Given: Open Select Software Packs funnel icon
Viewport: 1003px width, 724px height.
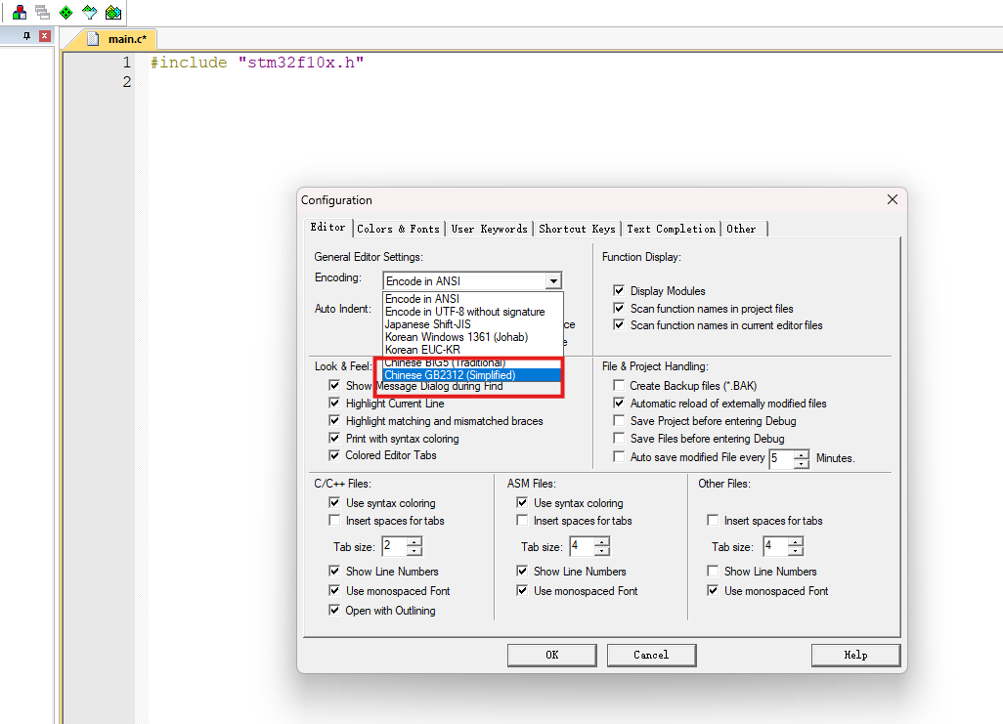Looking at the screenshot, I should tap(89, 13).
